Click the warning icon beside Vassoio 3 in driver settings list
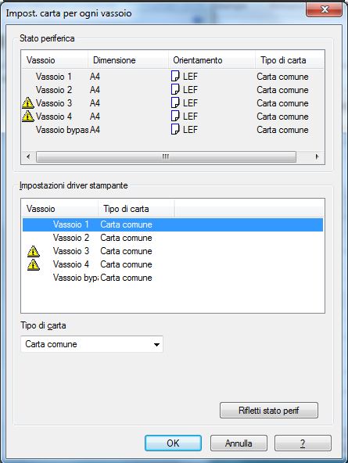 click(34, 251)
